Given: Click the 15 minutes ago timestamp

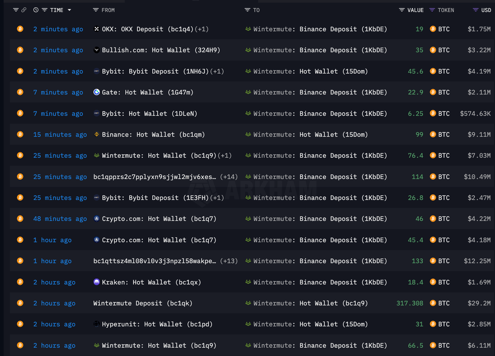Looking at the screenshot, I should pyautogui.click(x=60, y=134).
